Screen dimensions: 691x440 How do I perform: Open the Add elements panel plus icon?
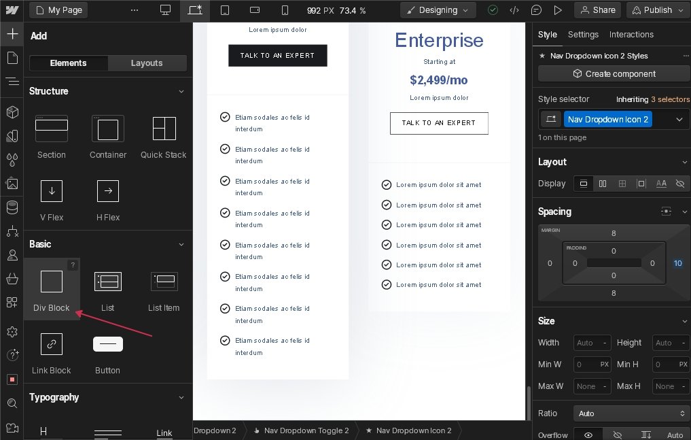[x=12, y=34]
